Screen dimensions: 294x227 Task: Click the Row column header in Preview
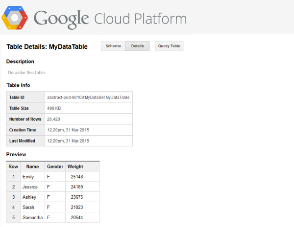click(13, 166)
